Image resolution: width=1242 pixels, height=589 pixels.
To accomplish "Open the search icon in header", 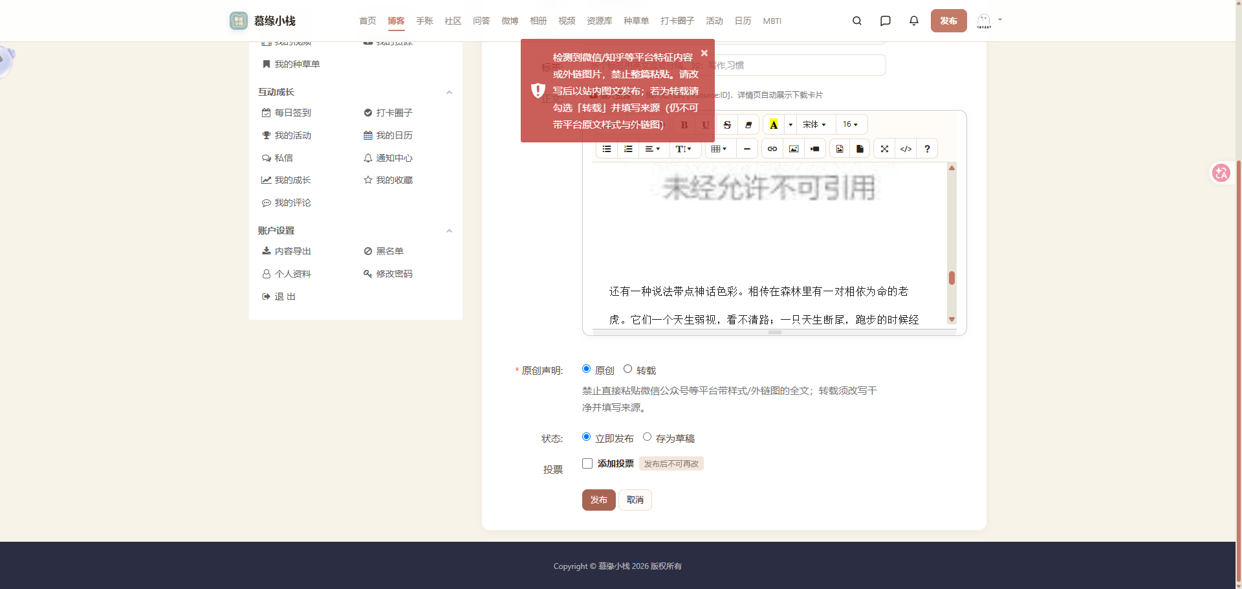I will point(857,21).
